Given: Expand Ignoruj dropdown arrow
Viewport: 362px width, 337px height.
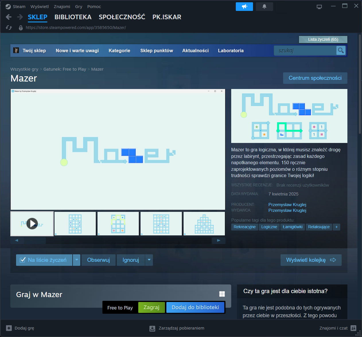Looking at the screenshot, I should [149, 260].
